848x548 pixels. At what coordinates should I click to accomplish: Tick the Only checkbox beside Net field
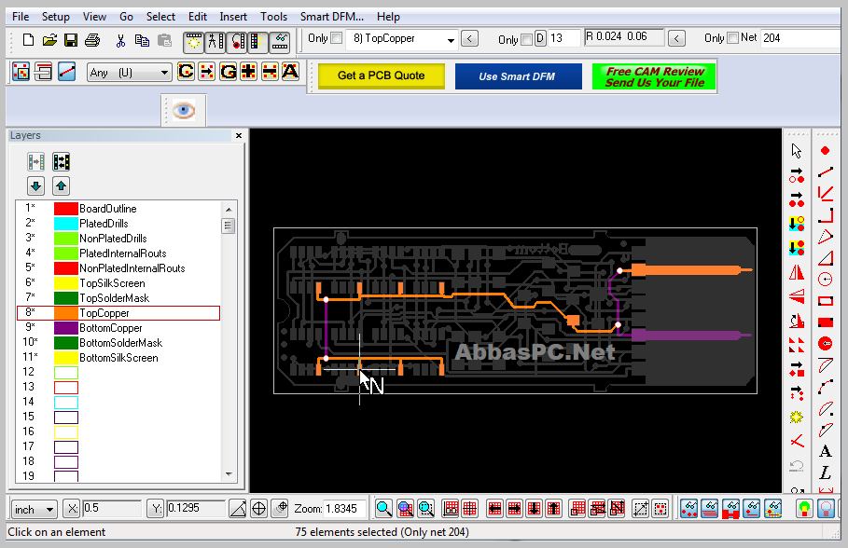click(x=733, y=38)
